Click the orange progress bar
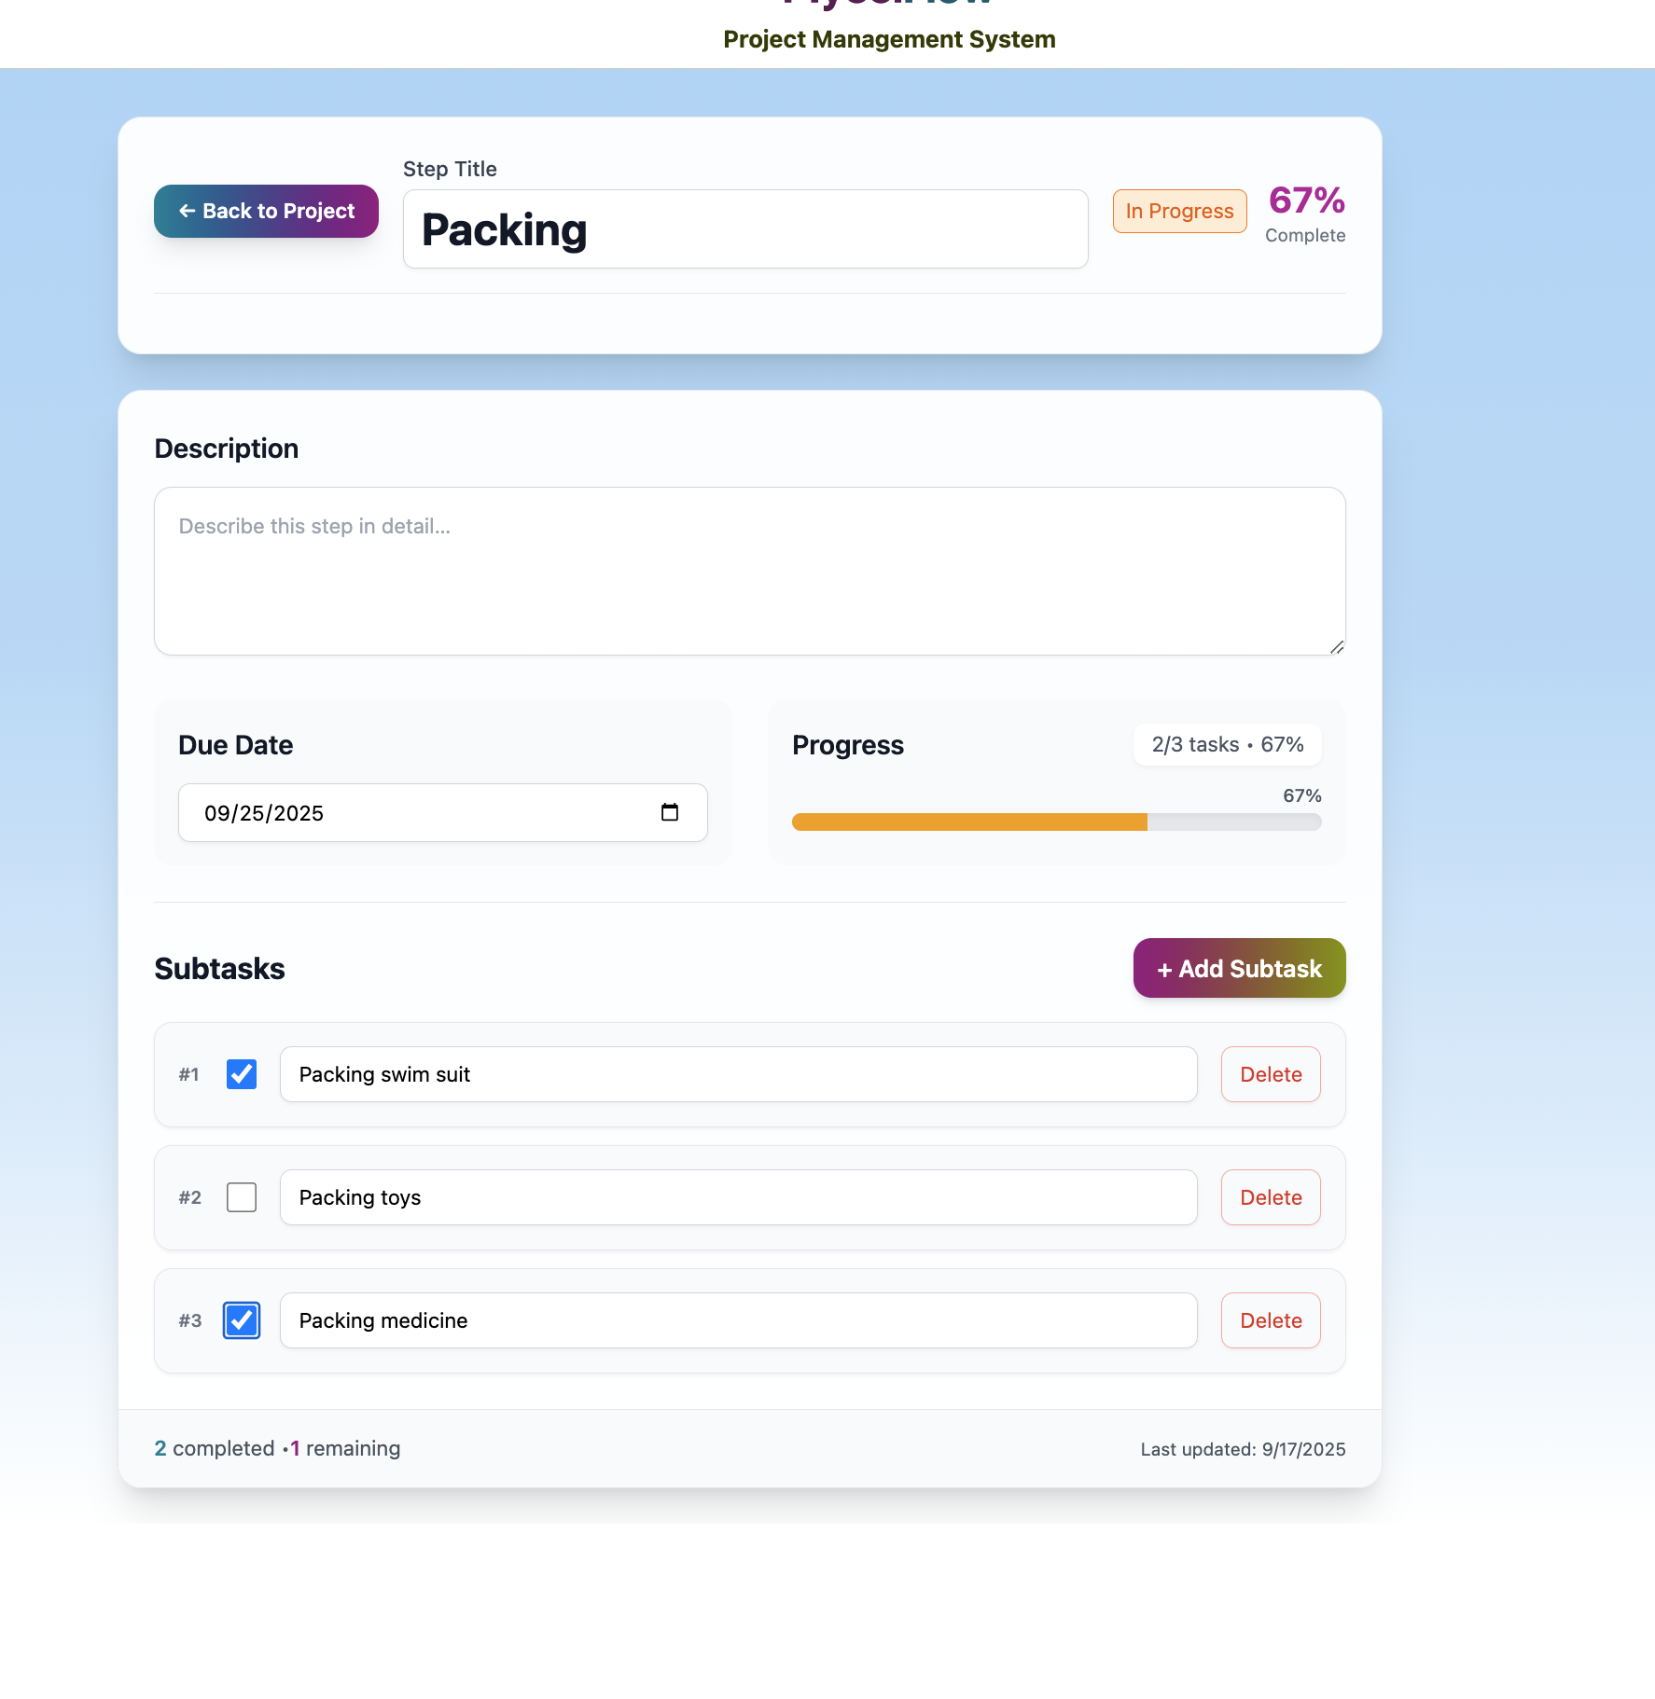This screenshot has width=1655, height=1699. coord(968,822)
